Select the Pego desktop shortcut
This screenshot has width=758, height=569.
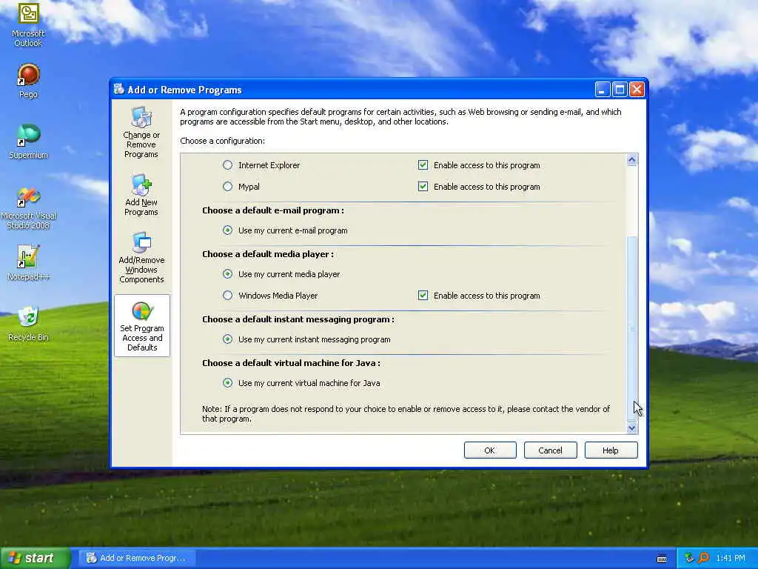(28, 81)
